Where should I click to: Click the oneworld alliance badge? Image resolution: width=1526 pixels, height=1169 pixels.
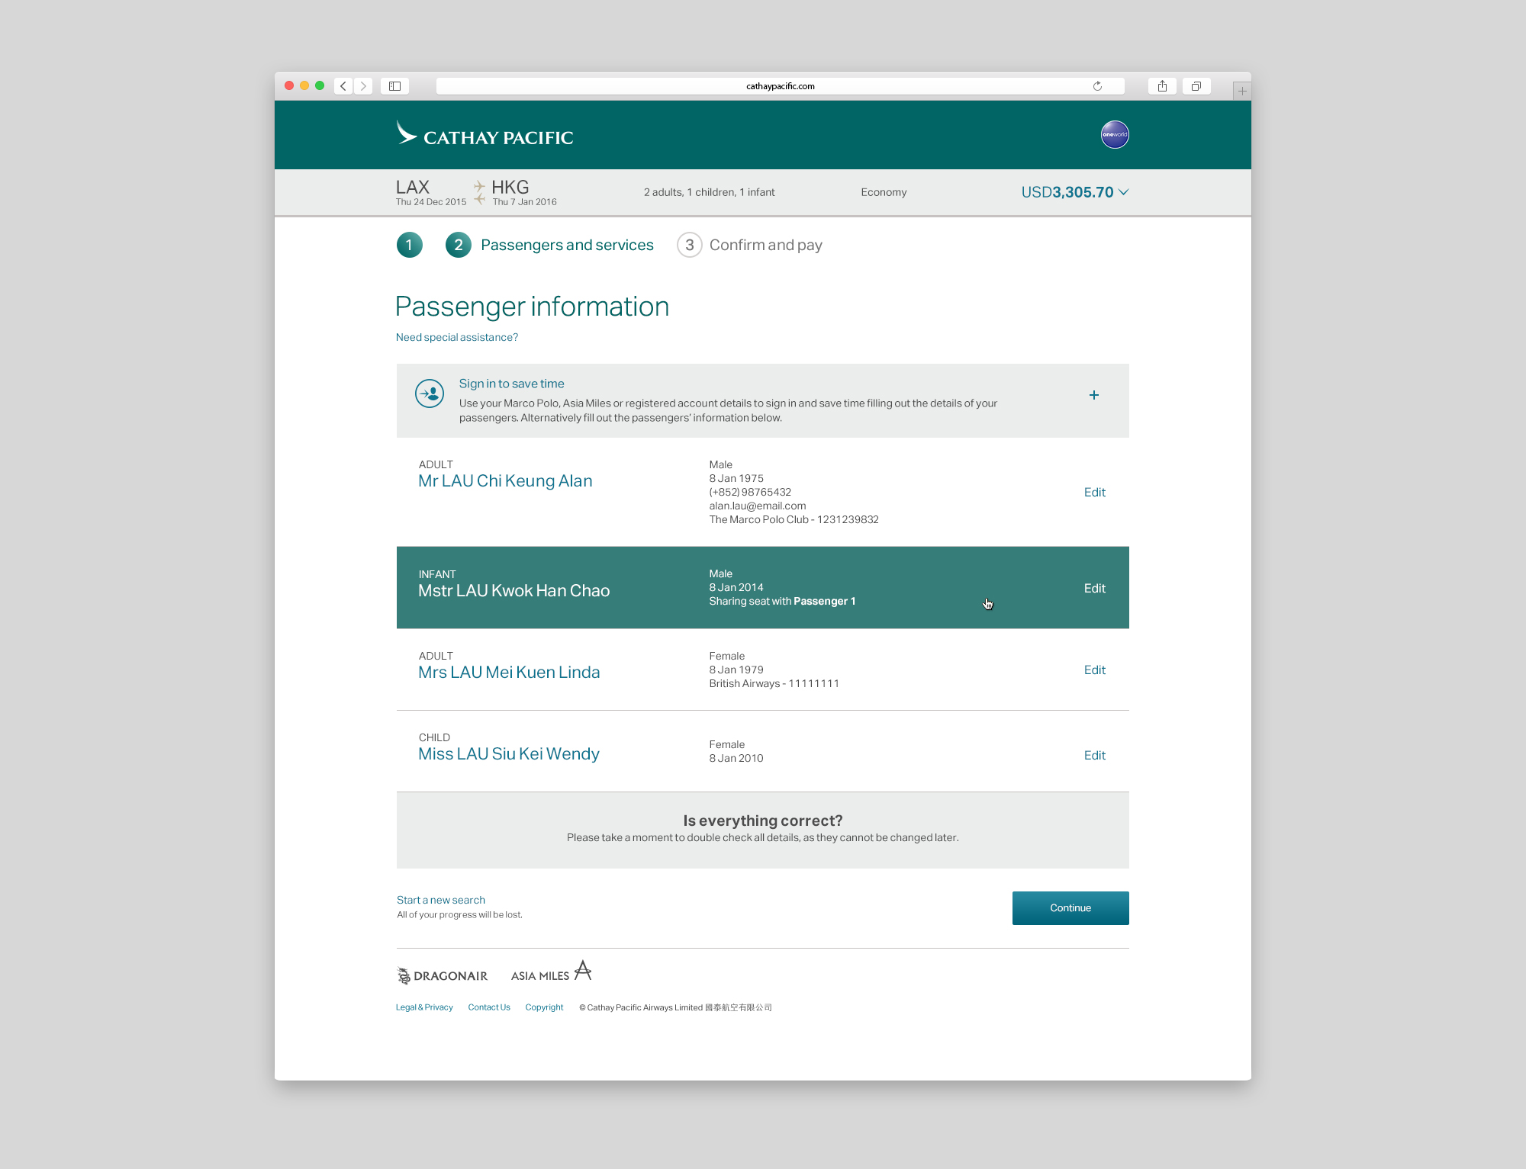tap(1115, 135)
